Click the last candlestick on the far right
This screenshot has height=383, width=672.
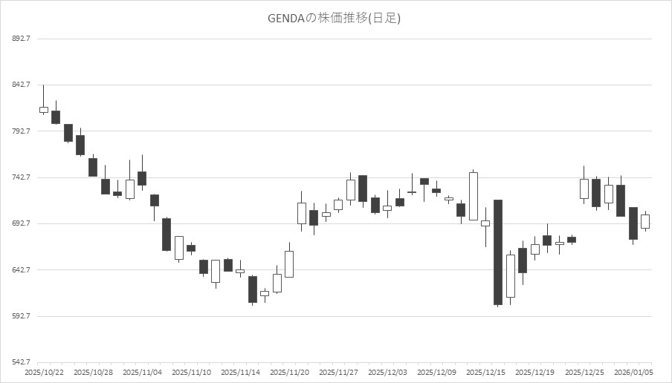645,221
